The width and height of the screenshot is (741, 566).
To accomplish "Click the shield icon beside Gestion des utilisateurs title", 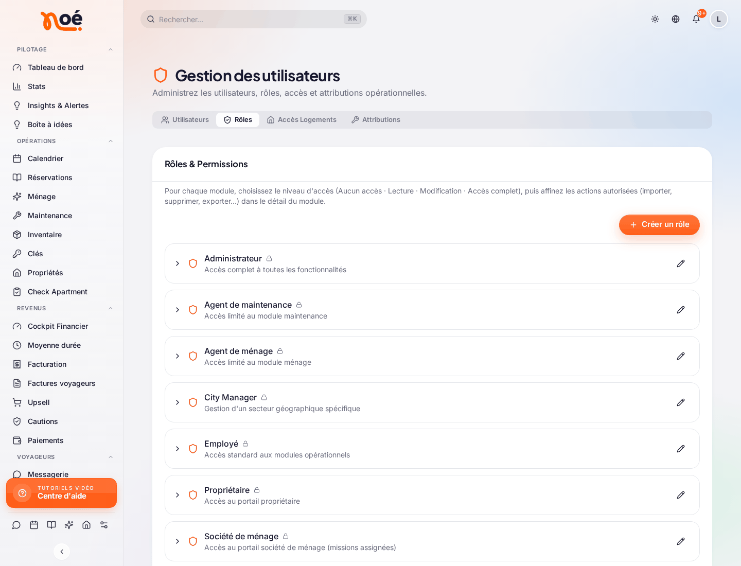I will [x=161, y=75].
